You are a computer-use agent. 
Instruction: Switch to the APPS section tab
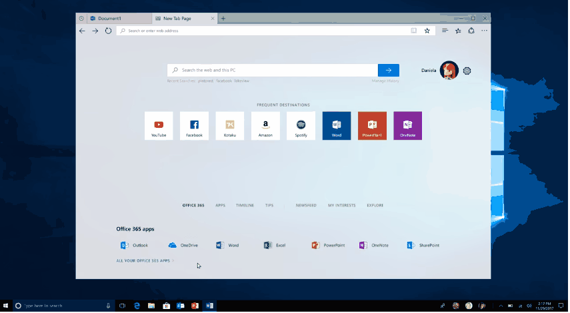(220, 206)
